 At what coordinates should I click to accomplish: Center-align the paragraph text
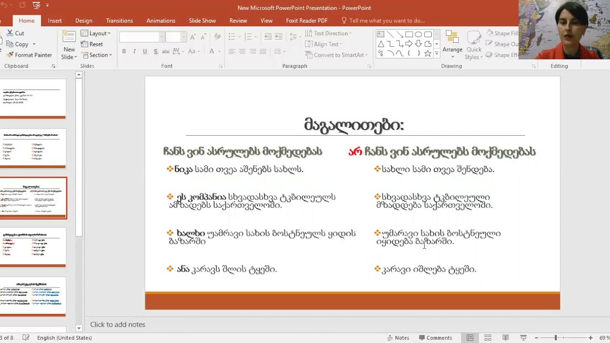(242, 51)
